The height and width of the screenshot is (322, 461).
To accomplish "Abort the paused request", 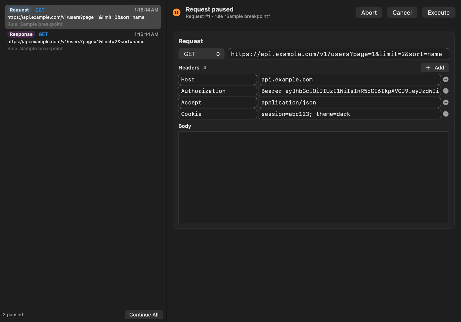I will pyautogui.click(x=369, y=13).
